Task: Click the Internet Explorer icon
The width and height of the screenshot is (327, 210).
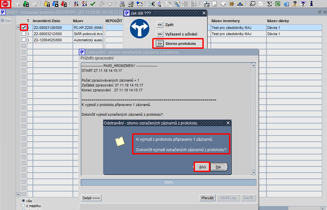Action: coord(286,4)
